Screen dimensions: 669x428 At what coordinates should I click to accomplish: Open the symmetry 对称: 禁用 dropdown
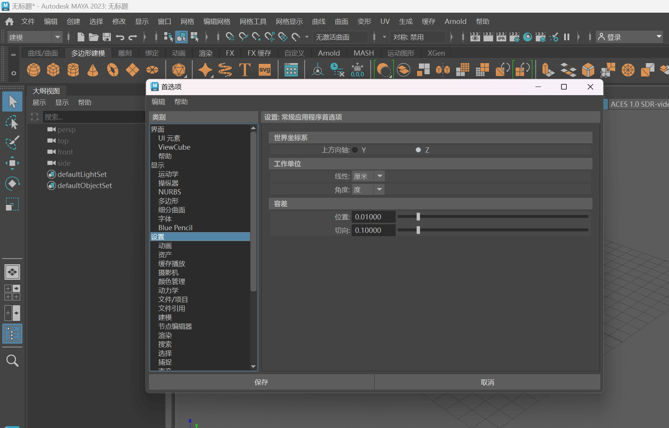pyautogui.click(x=418, y=37)
